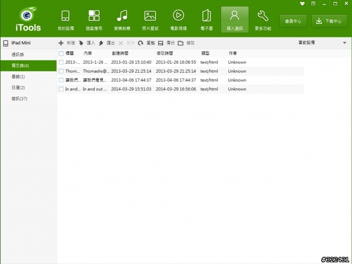Open the Member Center (會員中心) button
The width and height of the screenshot is (352, 264).
293,21
